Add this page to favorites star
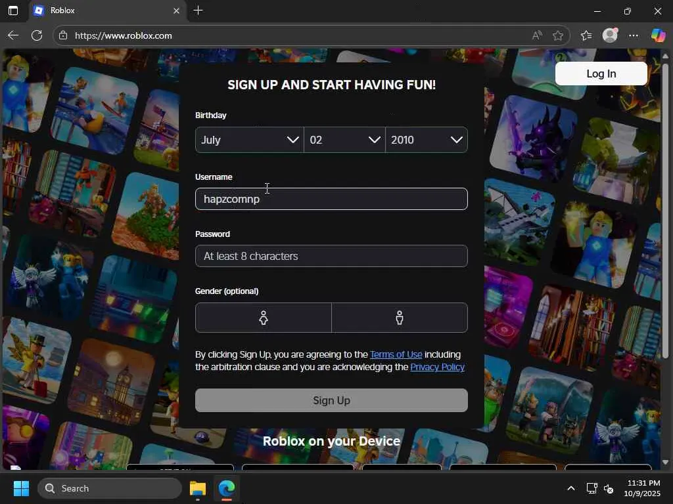This screenshot has width=673, height=504. (x=558, y=35)
